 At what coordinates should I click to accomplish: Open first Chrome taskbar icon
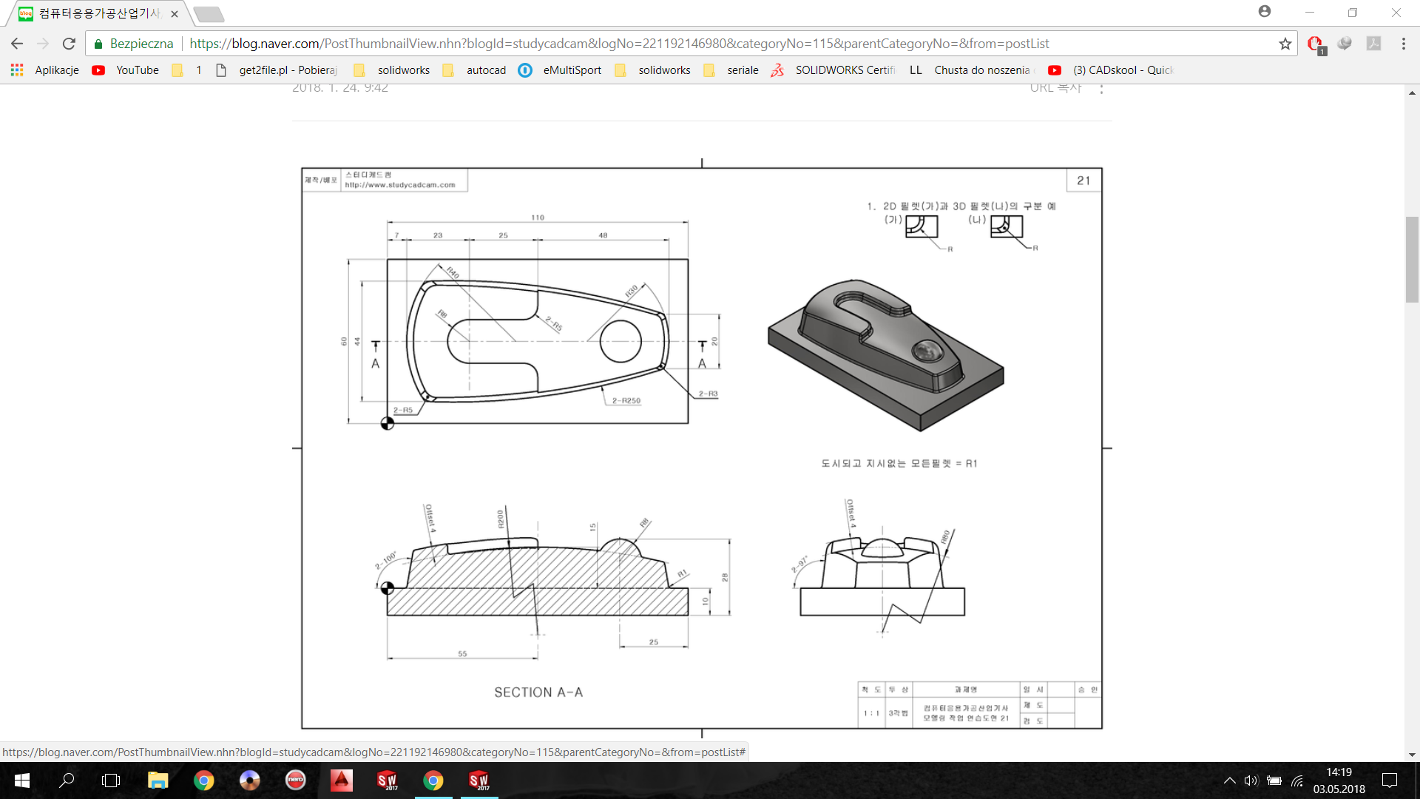point(203,781)
